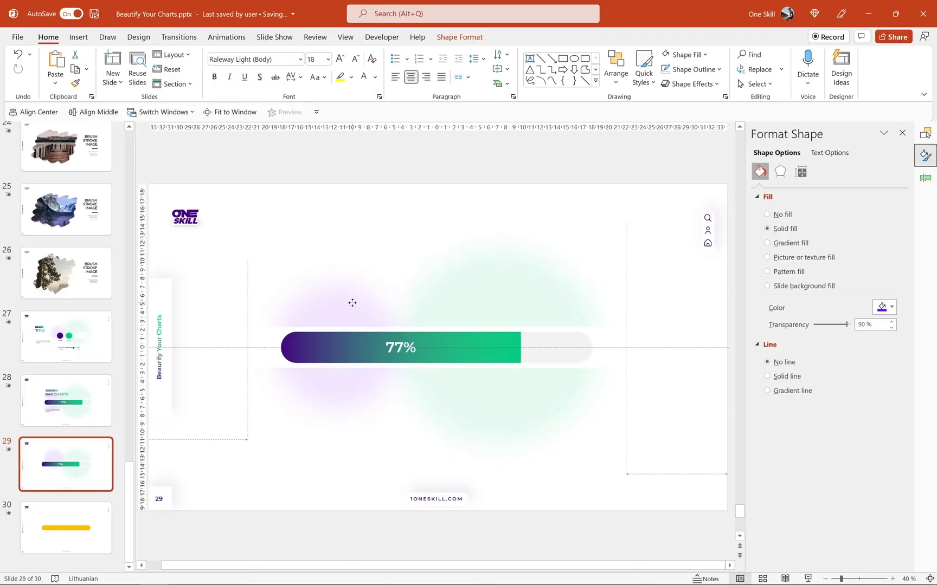The image size is (937, 585).
Task: Click Increase Font Size icon
Action: 340,58
